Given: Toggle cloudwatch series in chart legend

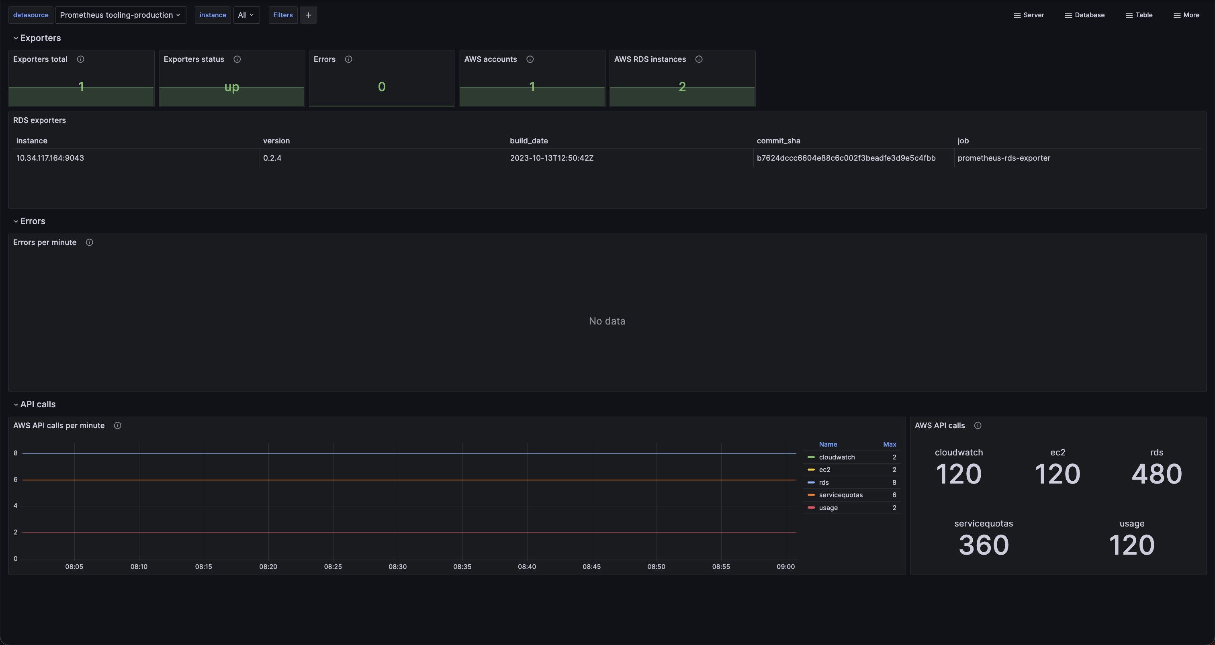Looking at the screenshot, I should (x=837, y=457).
